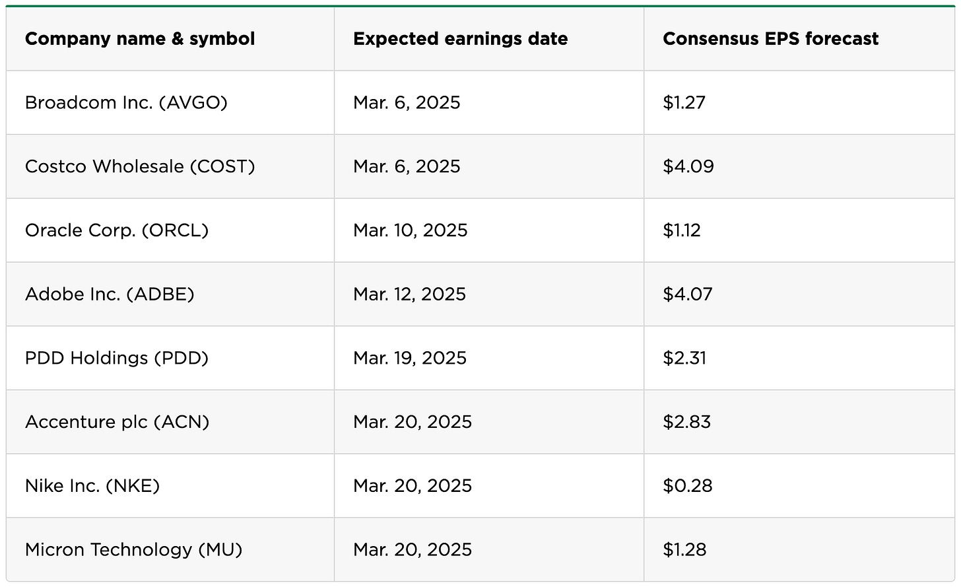Click Adobe's Mar. 12, 2025 earnings date
961x587 pixels.
(409, 294)
